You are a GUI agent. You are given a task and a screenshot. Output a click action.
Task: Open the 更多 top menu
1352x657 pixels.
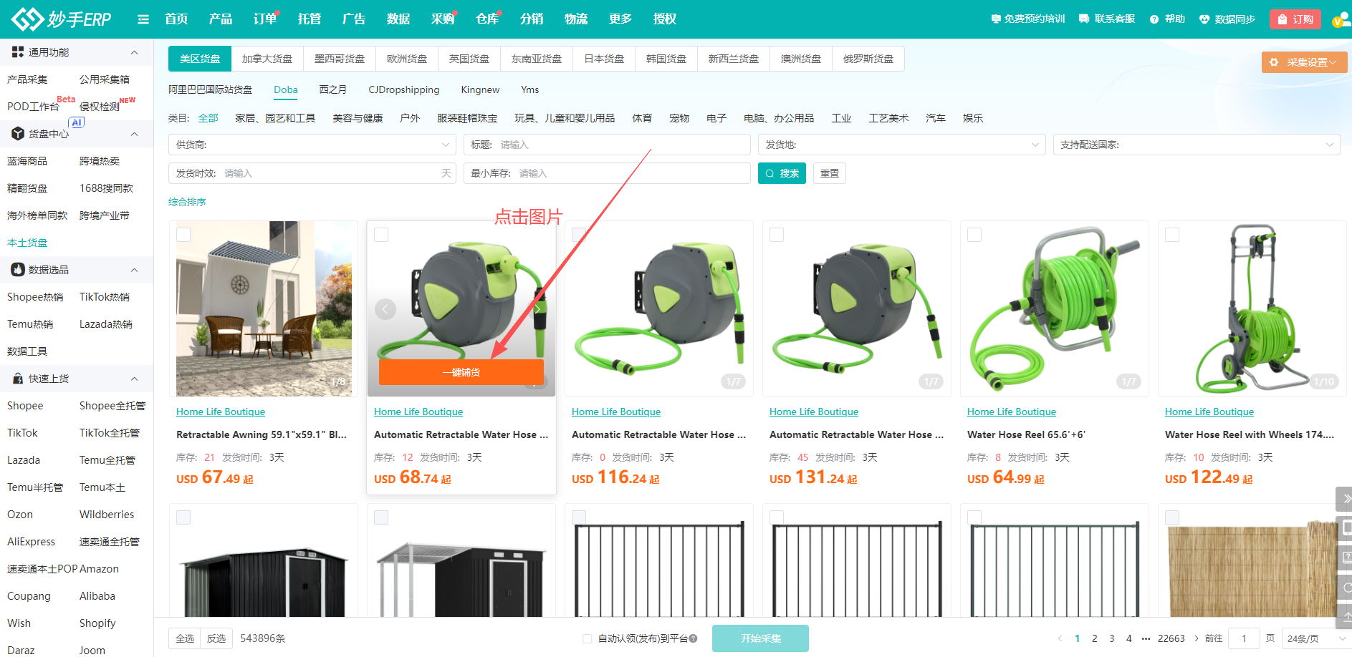(620, 19)
